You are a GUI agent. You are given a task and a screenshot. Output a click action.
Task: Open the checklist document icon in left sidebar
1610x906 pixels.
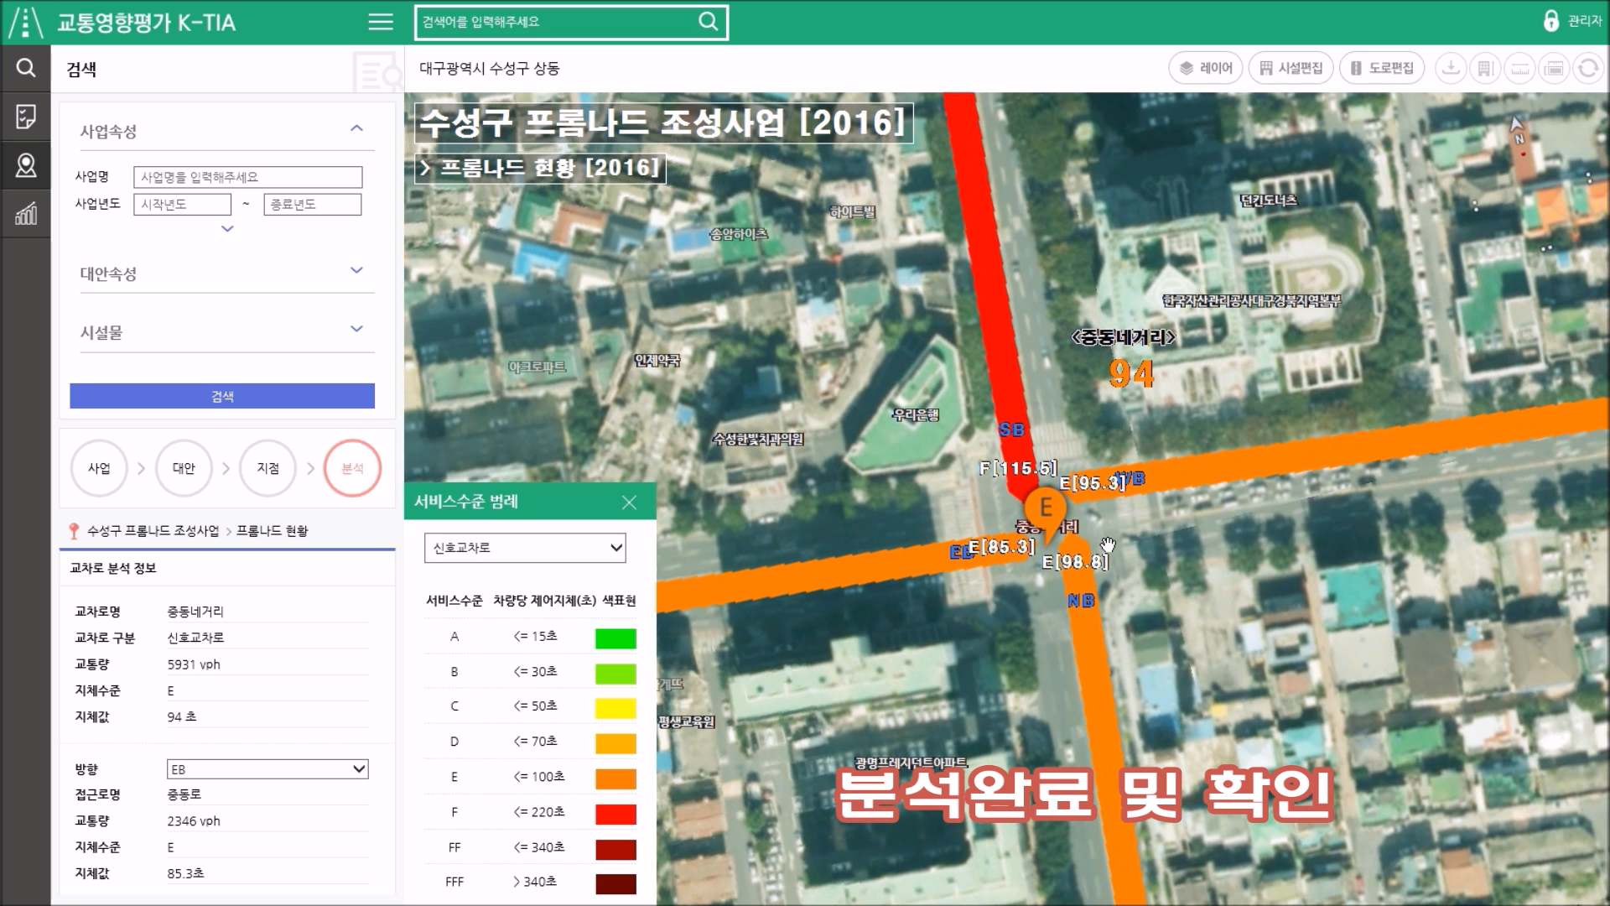pyautogui.click(x=26, y=117)
